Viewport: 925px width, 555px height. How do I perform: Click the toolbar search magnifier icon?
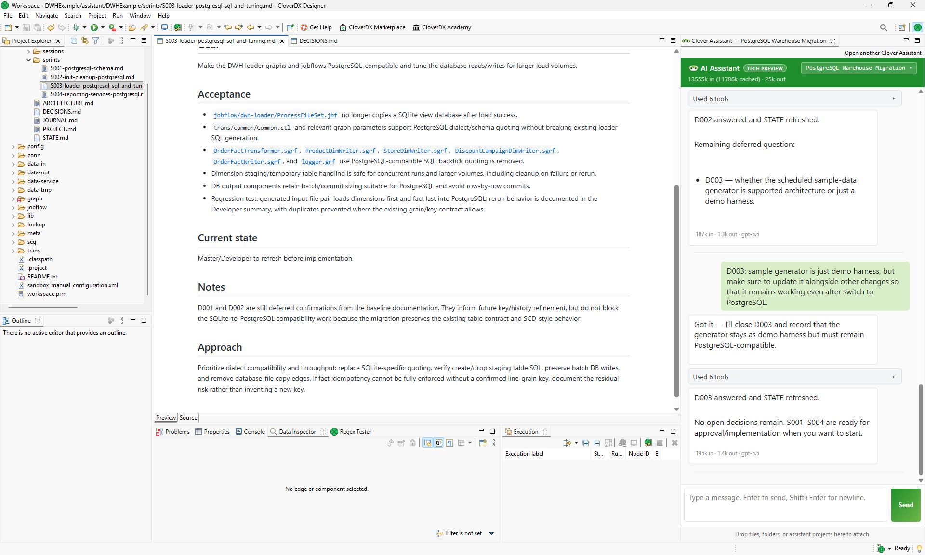click(x=883, y=27)
